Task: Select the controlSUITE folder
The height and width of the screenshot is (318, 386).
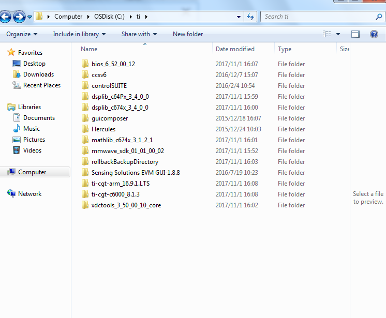Action: click(x=109, y=86)
